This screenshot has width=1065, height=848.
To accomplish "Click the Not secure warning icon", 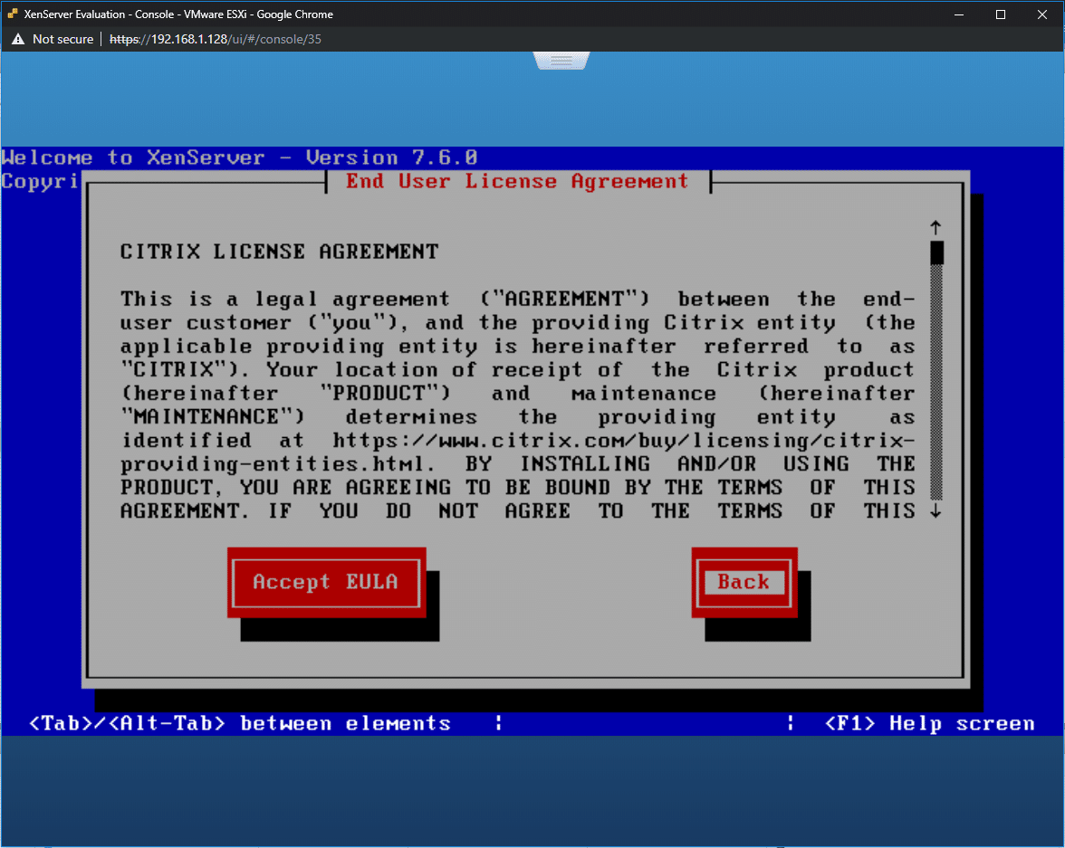I will [18, 40].
